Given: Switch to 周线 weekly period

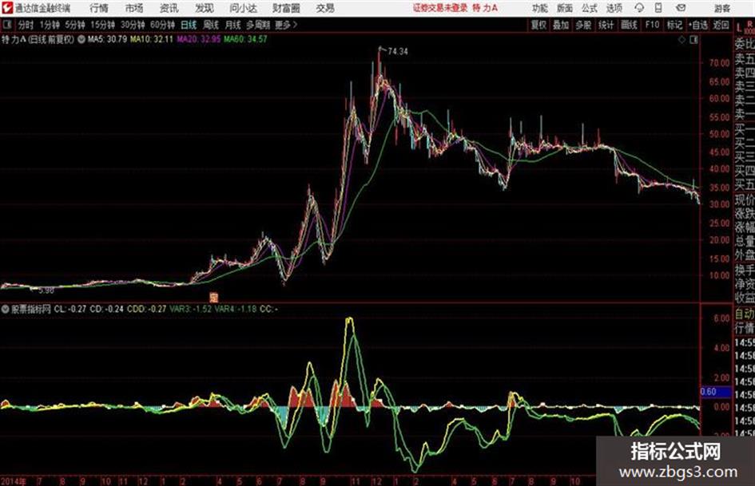Looking at the screenshot, I should 211,25.
